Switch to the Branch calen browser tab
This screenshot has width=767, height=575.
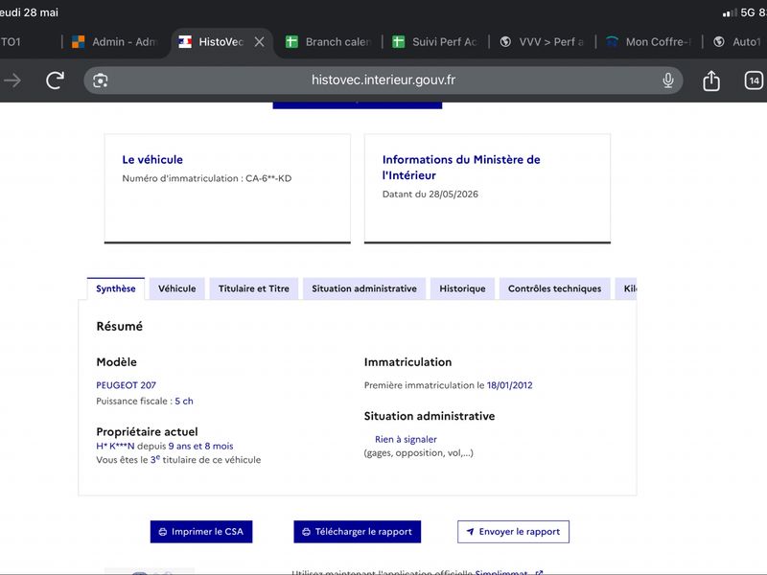329,42
